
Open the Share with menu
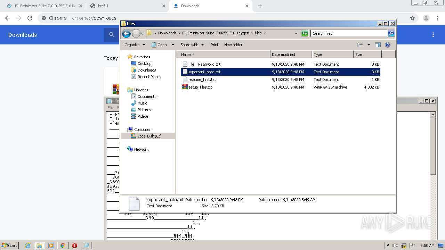[x=192, y=45]
